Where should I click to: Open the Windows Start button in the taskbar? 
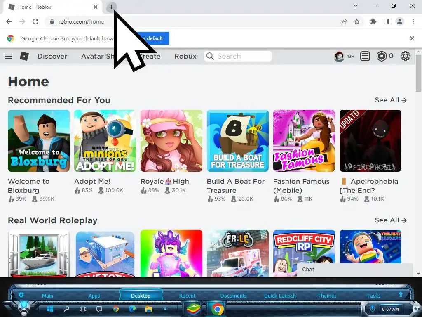(50, 309)
